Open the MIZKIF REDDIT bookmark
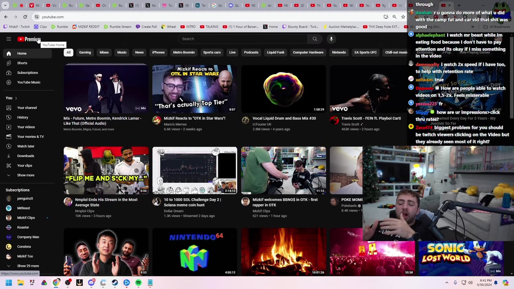514x289 pixels. [x=86, y=27]
